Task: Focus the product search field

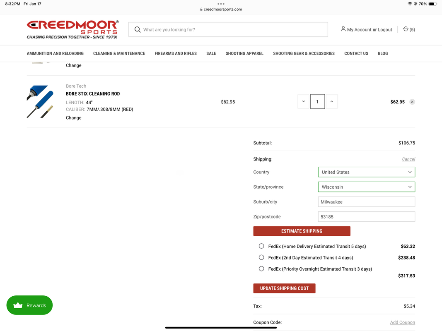Action: coord(228,29)
